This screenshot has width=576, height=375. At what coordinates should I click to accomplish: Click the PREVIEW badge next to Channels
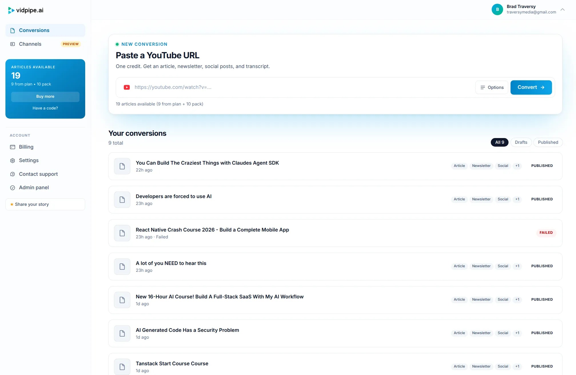click(71, 44)
